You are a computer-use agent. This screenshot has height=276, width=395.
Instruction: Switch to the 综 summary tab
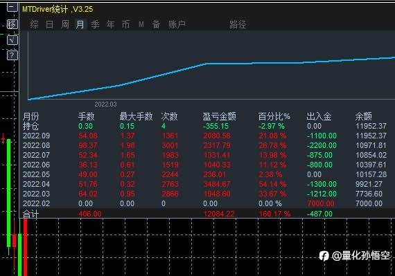pos(34,24)
